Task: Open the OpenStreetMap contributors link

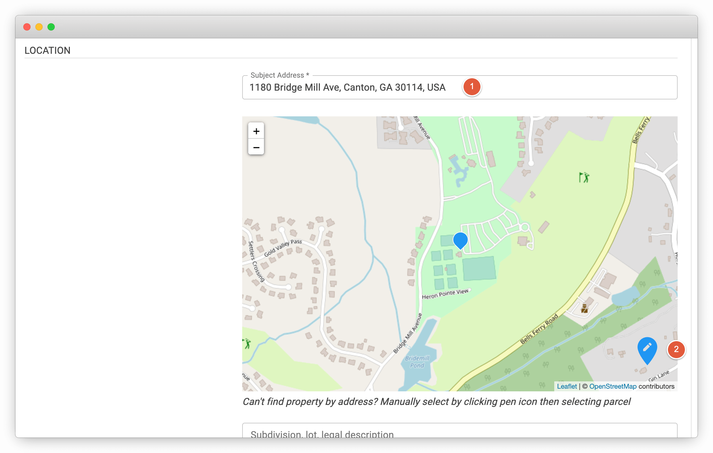Action: click(613, 386)
